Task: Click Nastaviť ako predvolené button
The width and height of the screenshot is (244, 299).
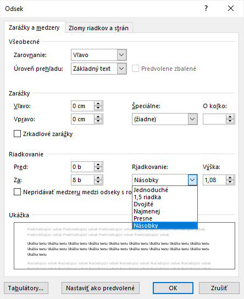Action: point(101,288)
